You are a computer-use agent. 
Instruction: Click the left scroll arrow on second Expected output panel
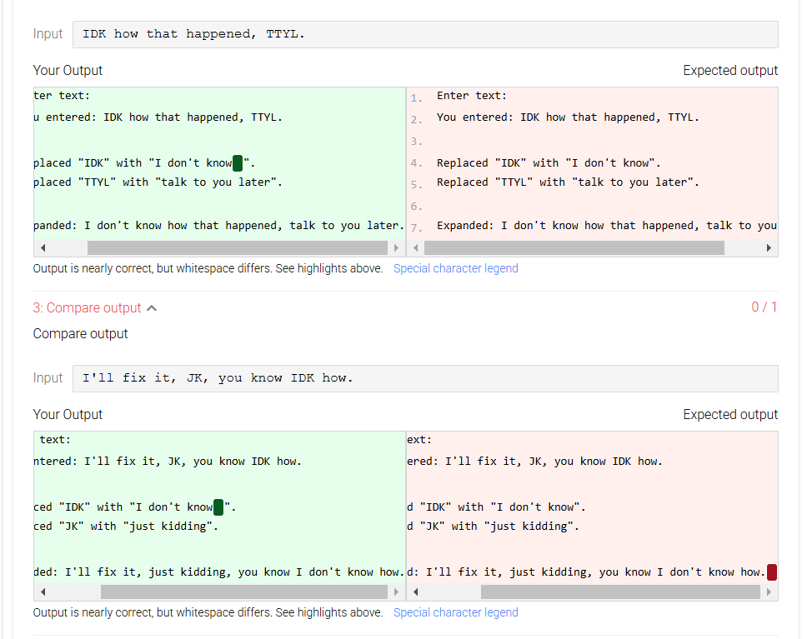[x=416, y=592]
